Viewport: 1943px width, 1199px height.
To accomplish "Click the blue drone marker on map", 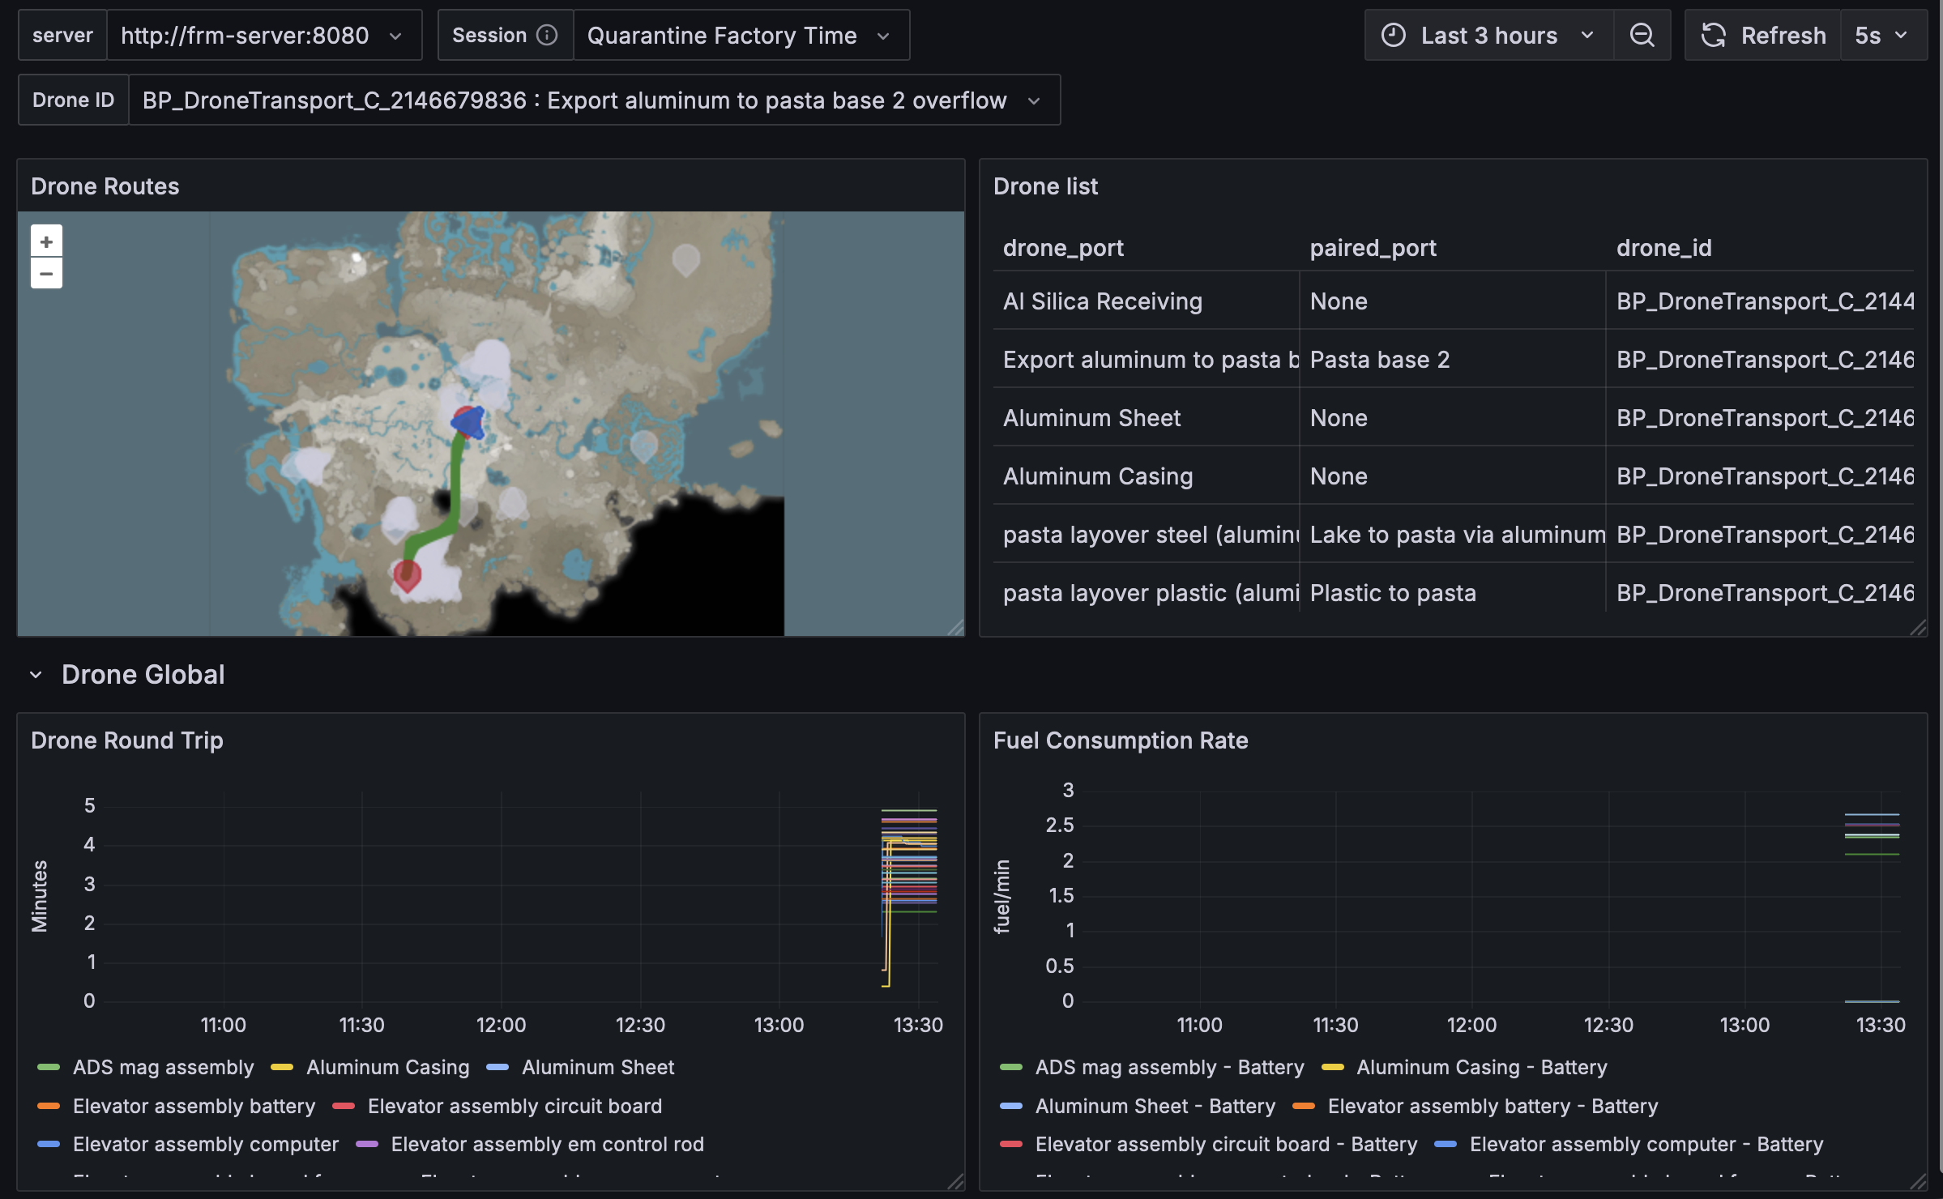I will [469, 423].
